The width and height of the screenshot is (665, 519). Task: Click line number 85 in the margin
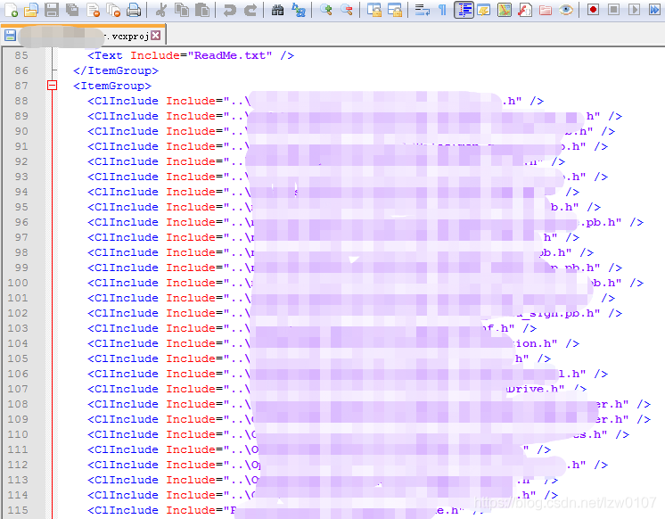(21, 55)
